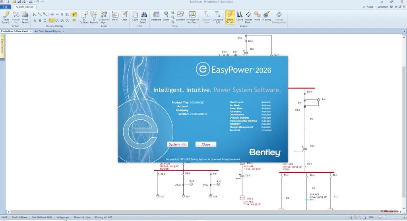Click the 76% zoom percentage
The height and width of the screenshot is (221, 407).
click(x=372, y=217)
